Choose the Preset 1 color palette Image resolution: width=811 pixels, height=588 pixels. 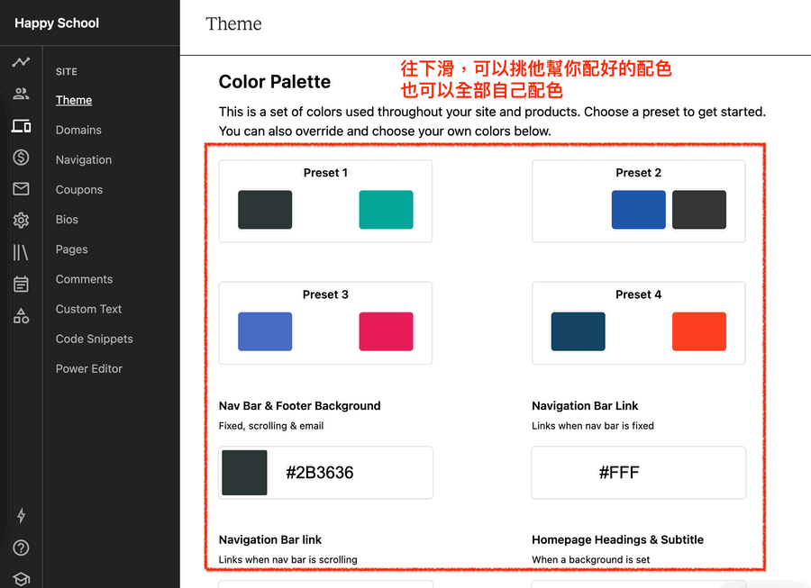(x=325, y=201)
